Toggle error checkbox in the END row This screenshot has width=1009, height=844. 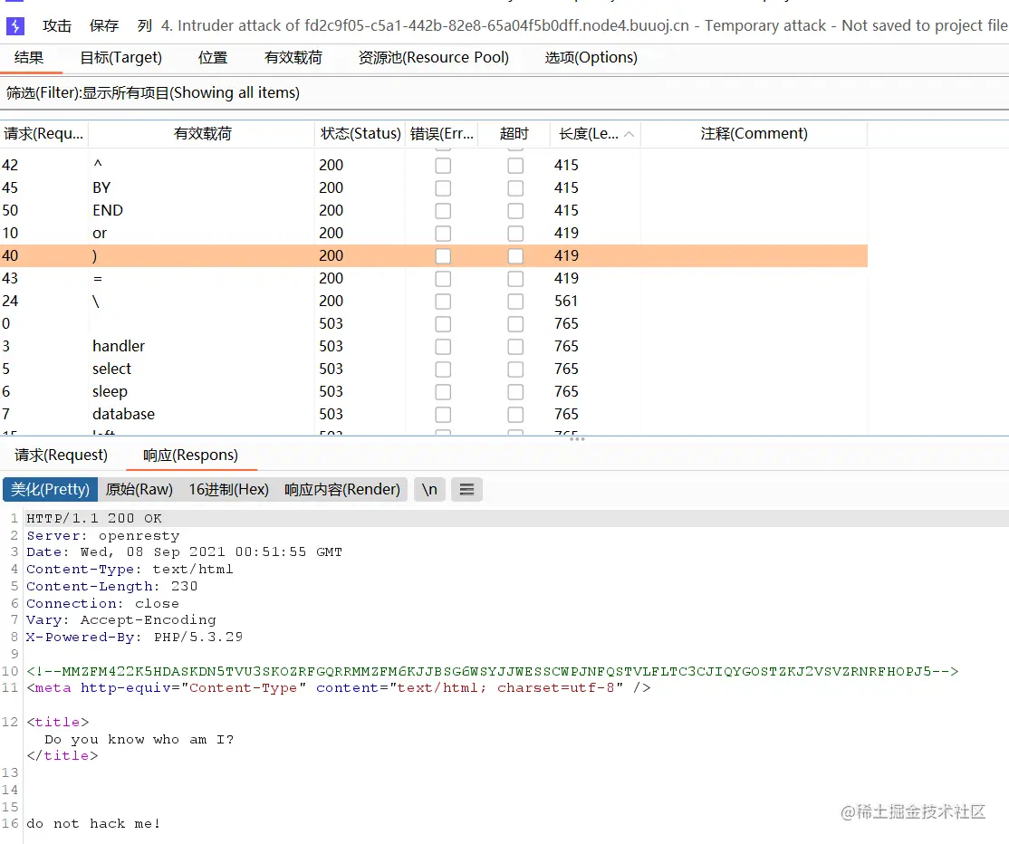[443, 211]
